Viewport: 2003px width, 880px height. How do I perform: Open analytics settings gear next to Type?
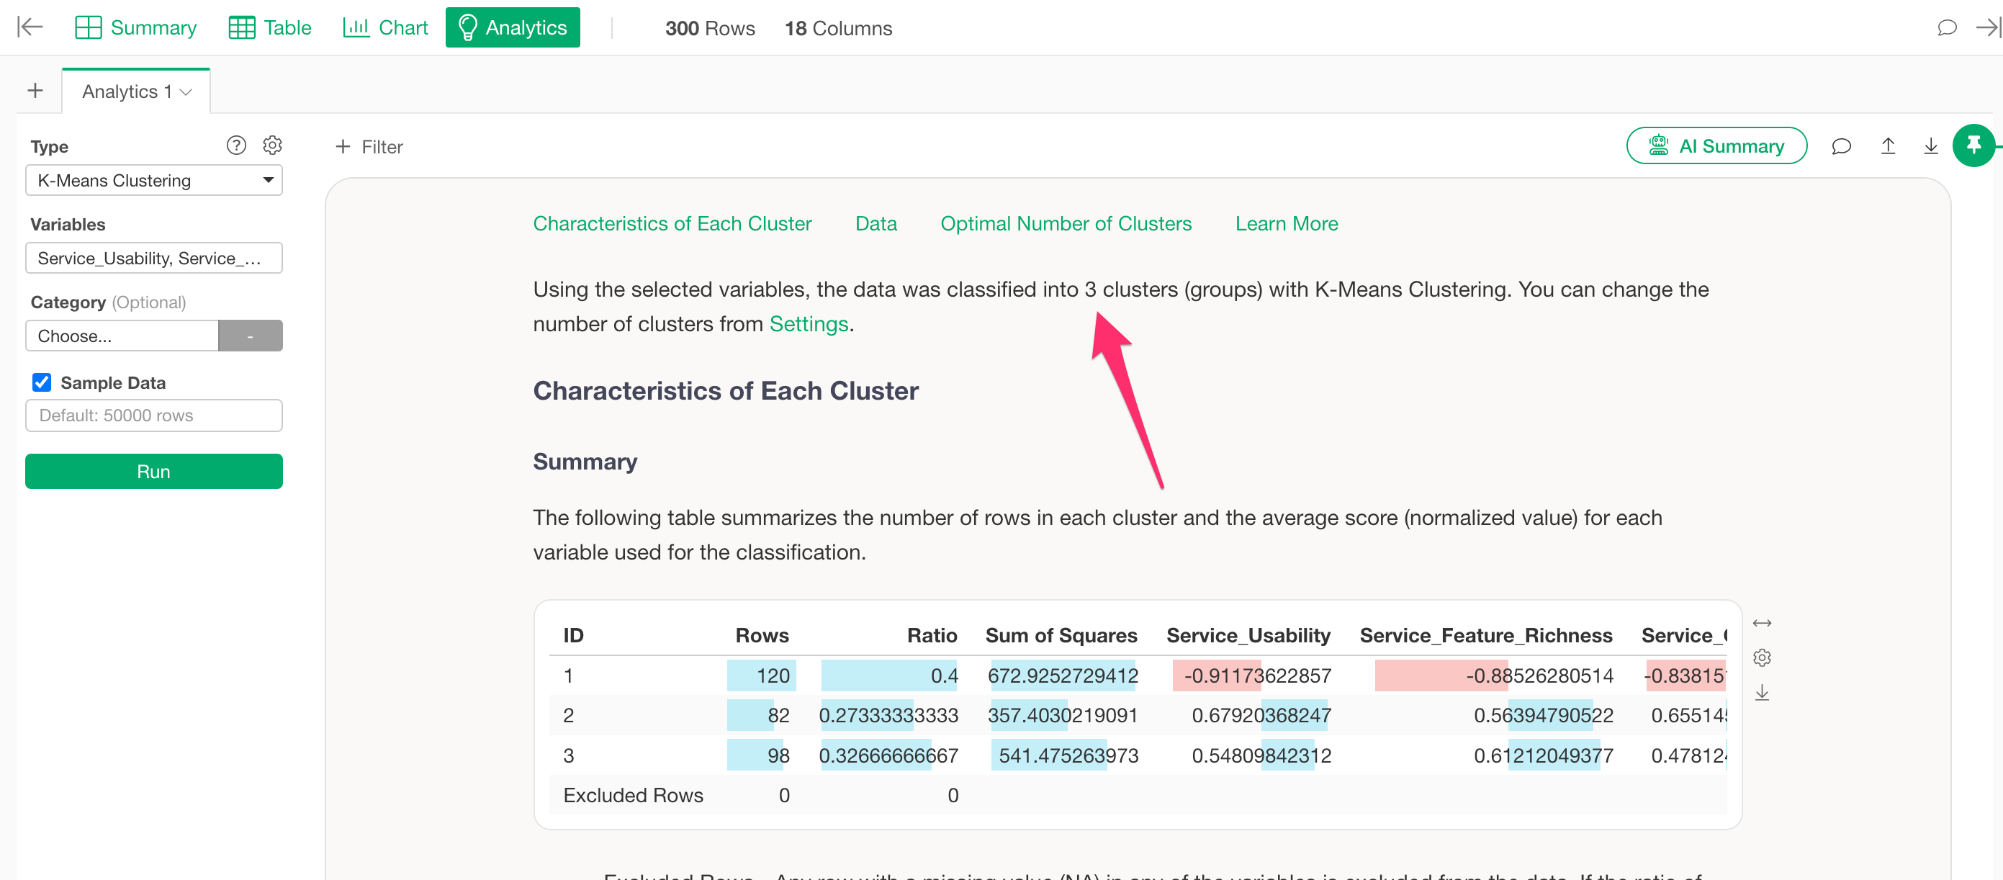tap(272, 145)
